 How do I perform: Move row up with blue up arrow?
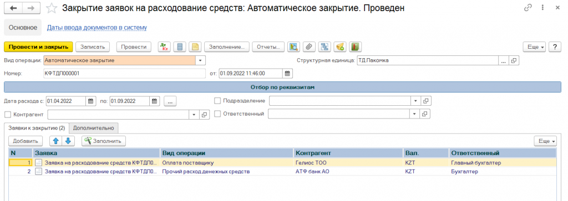pyautogui.click(x=56, y=141)
